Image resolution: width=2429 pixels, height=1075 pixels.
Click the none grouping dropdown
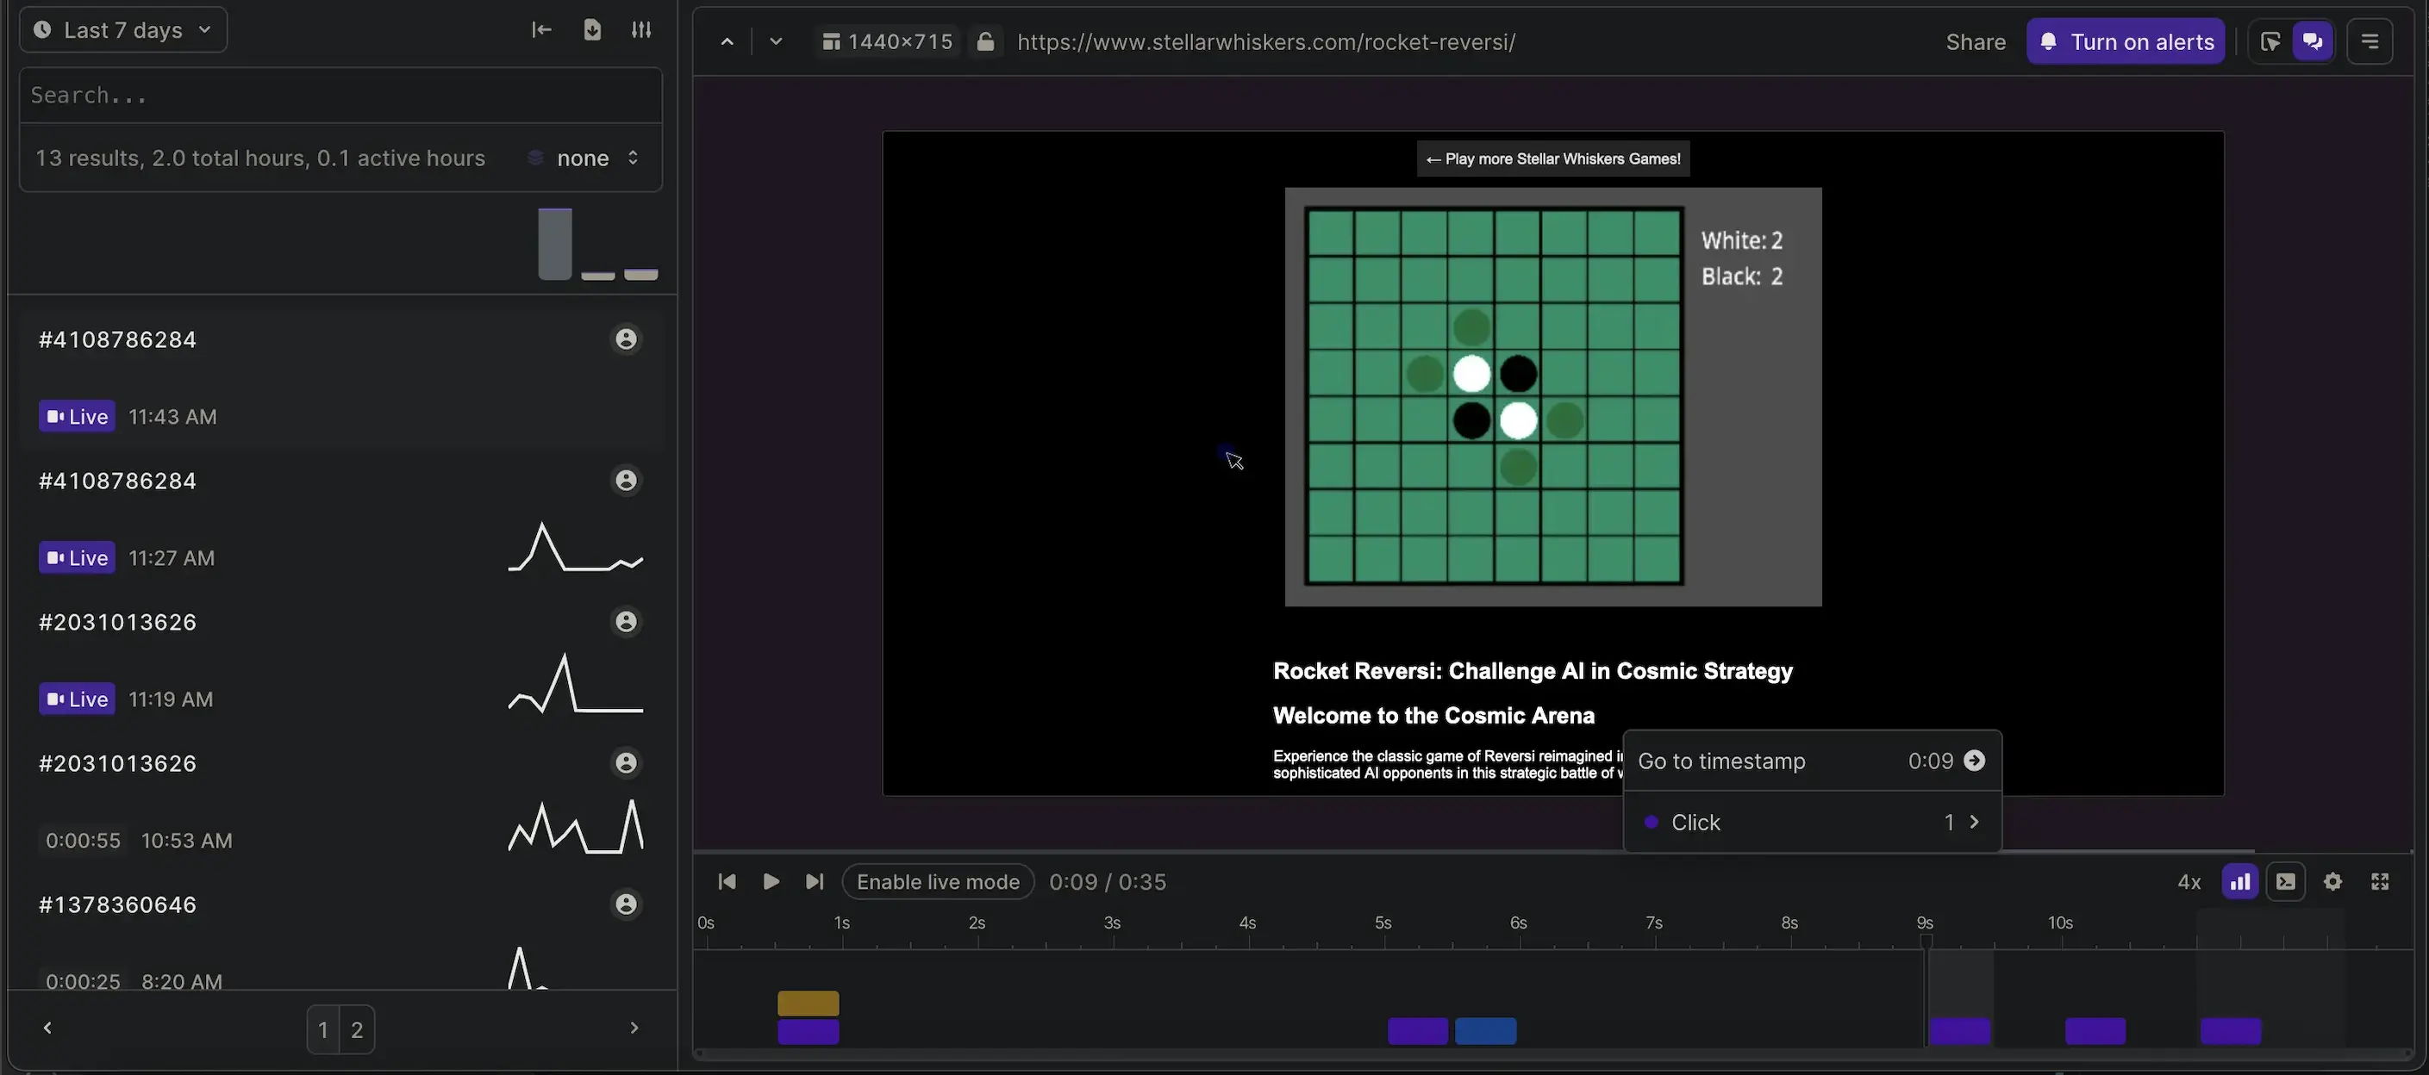click(584, 157)
